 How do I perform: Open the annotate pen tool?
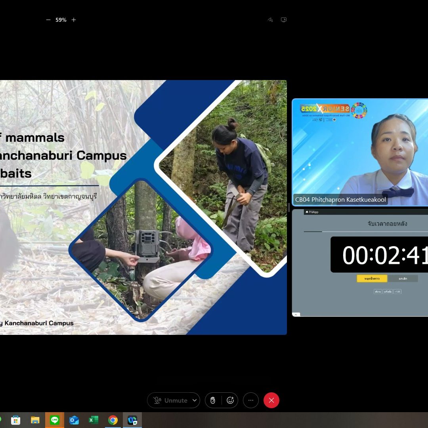point(270,20)
